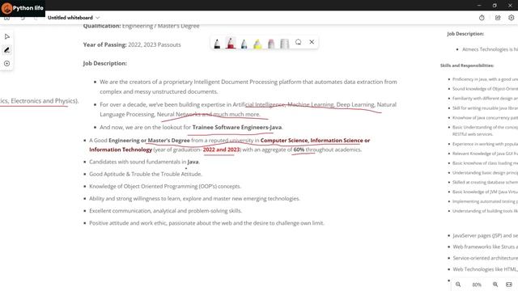Viewport: 518px width, 291px height.
Task: Choose the pink eraser tool
Action: (271, 43)
